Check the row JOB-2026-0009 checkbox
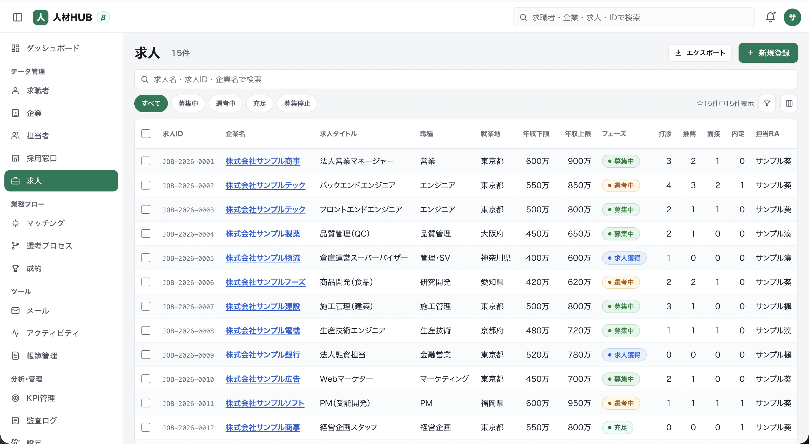This screenshot has width=809, height=444. pyautogui.click(x=146, y=355)
